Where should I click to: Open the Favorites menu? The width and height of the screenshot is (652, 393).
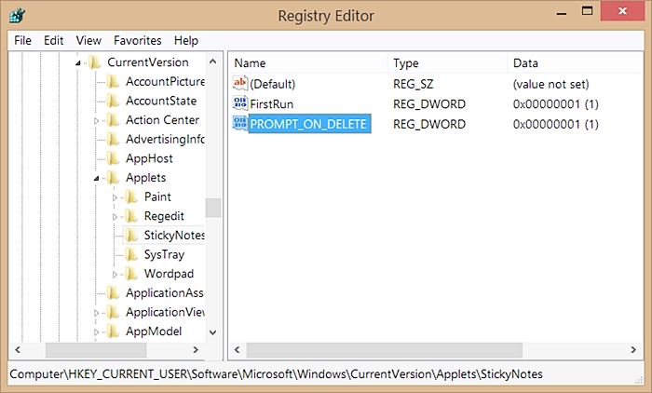click(x=138, y=40)
